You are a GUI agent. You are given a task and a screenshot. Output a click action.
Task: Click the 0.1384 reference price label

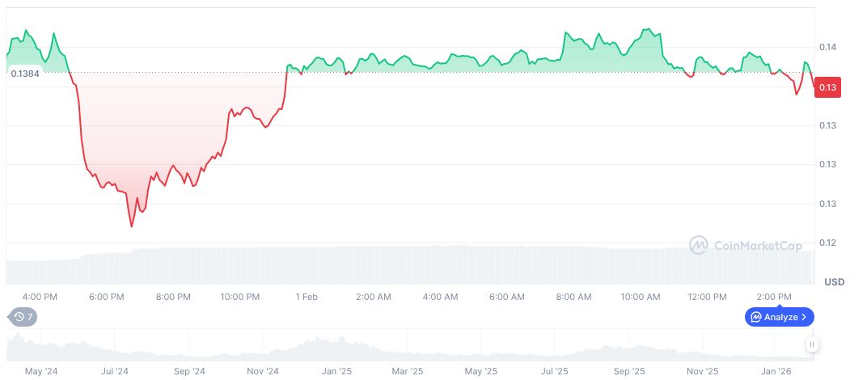click(x=25, y=74)
